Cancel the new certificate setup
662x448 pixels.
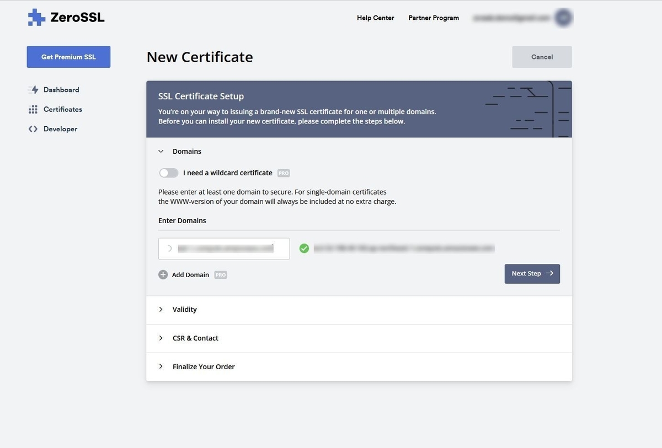(x=542, y=57)
